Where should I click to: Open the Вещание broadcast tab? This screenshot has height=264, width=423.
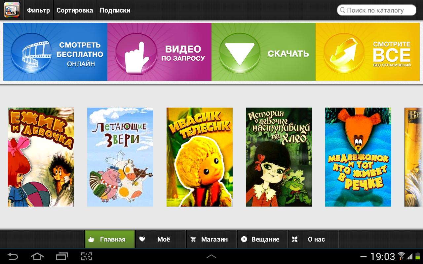coord(262,239)
